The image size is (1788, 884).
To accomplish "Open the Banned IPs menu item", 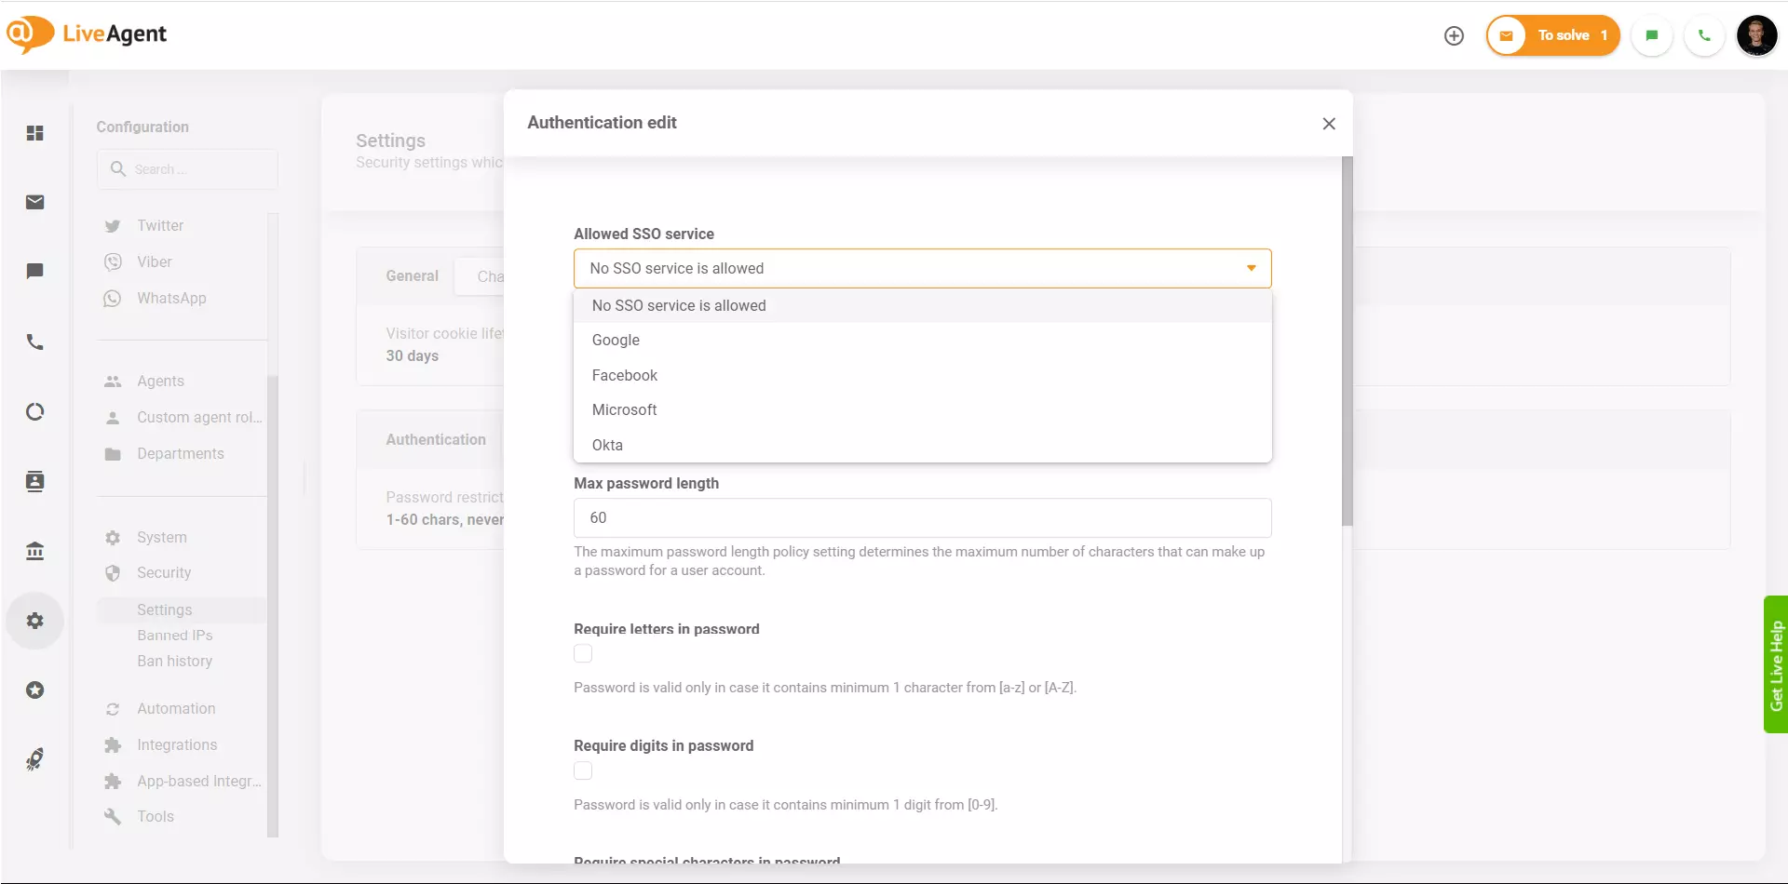I will (x=174, y=635).
